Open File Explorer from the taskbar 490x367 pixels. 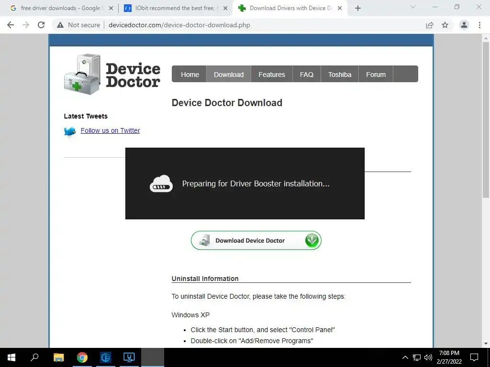click(x=58, y=357)
